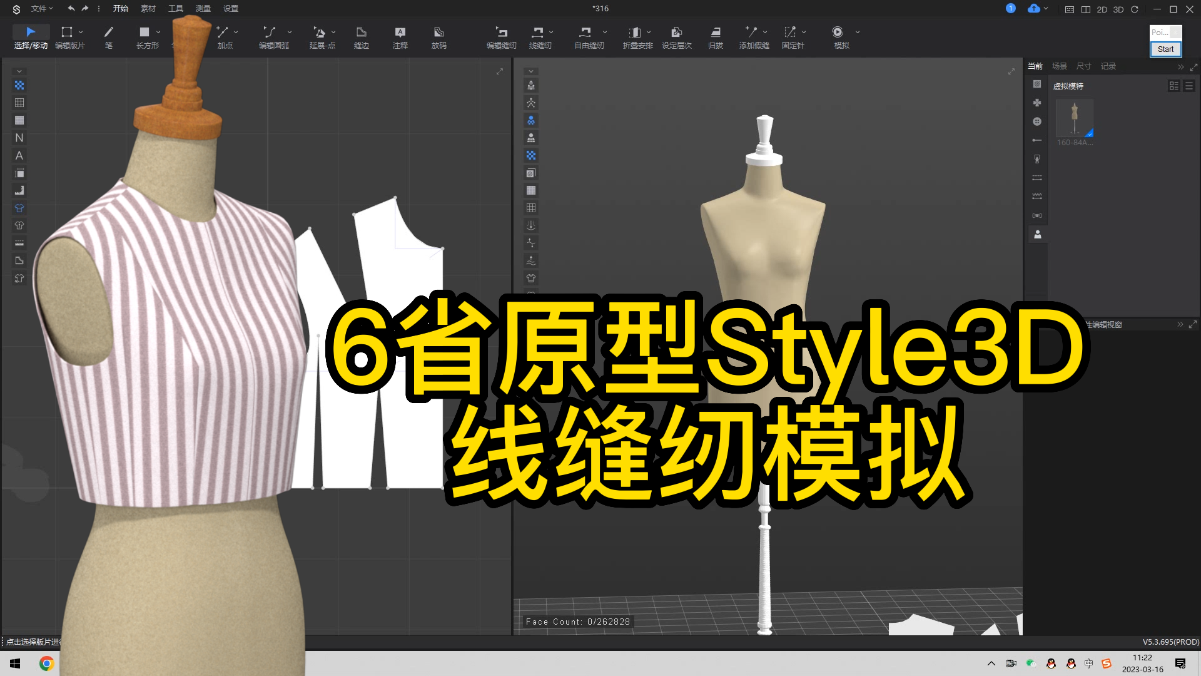The height and width of the screenshot is (676, 1201).
Task: Select the 设定层次 set layer tool
Action: [x=676, y=37]
